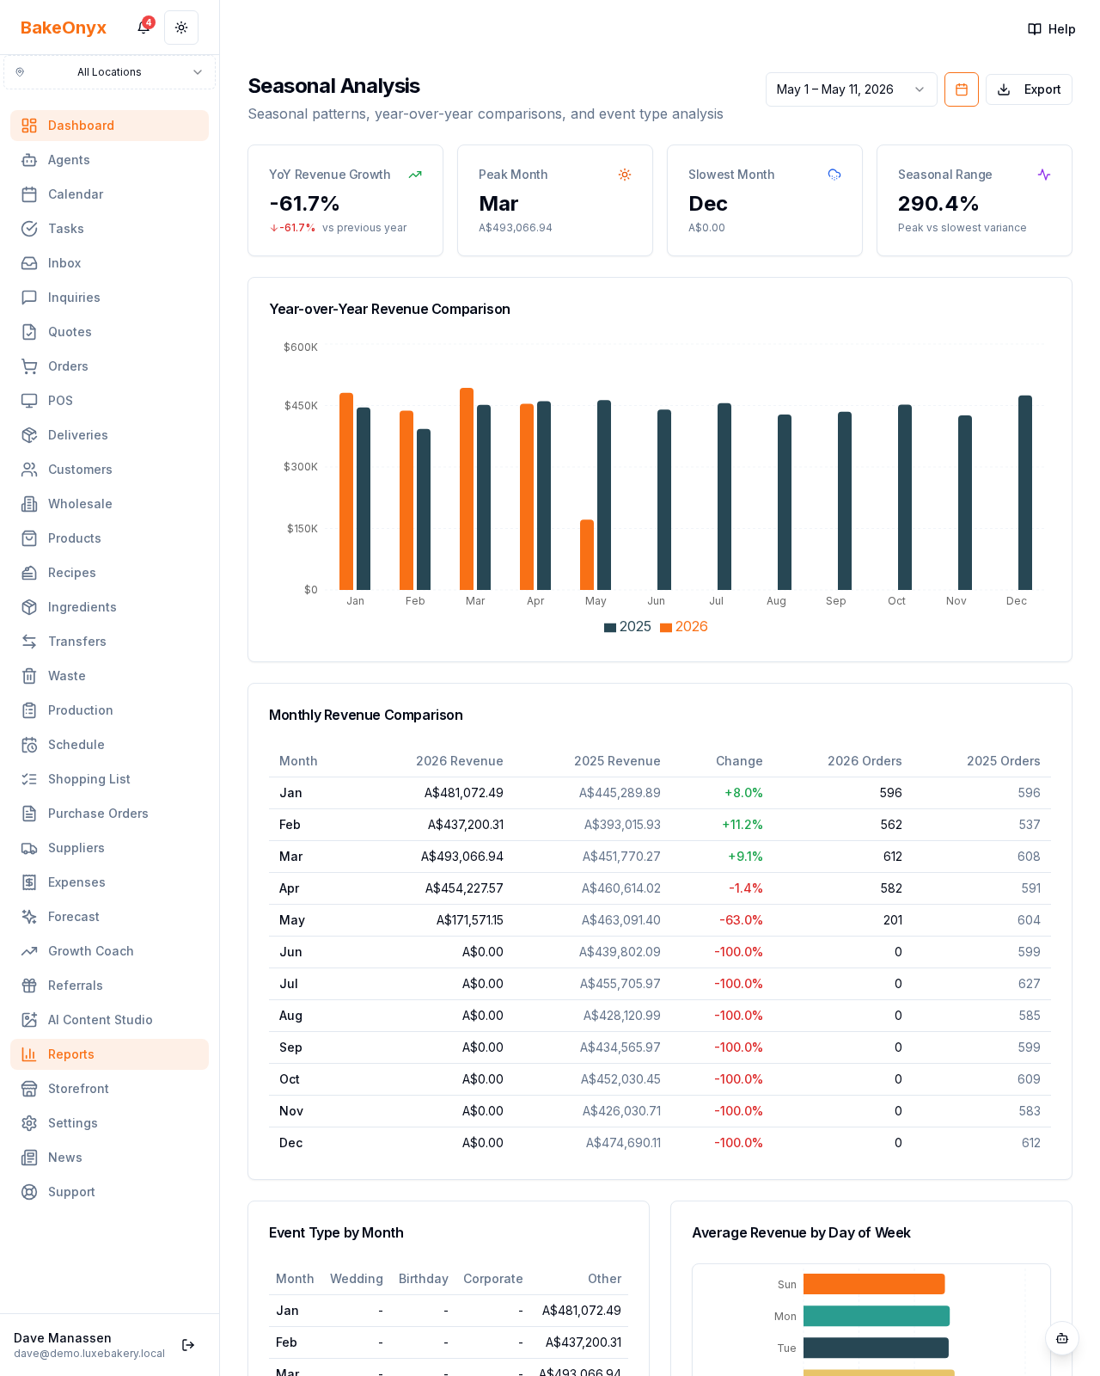This screenshot has width=1100, height=1376.
Task: Click the Wedding column header
Action: coord(357,1279)
